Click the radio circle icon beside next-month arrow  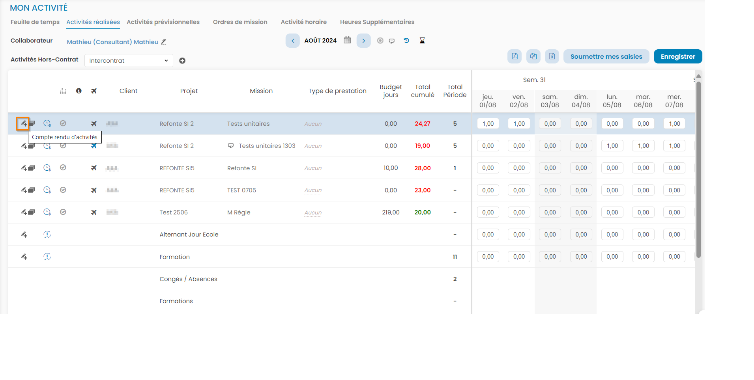pos(380,41)
